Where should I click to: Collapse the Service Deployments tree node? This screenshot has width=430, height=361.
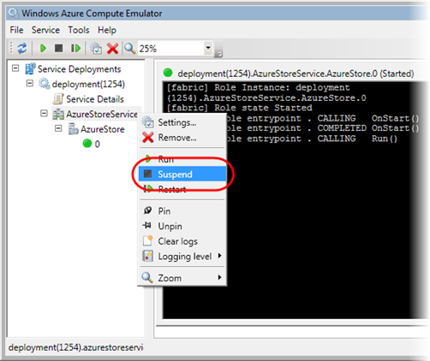(x=15, y=68)
